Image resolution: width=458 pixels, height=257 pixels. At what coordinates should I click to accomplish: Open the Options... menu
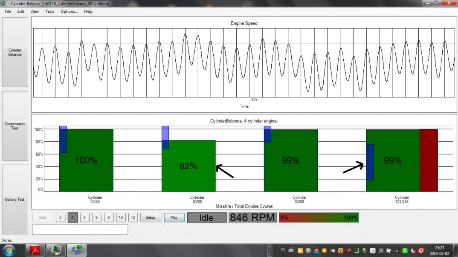[x=69, y=11]
